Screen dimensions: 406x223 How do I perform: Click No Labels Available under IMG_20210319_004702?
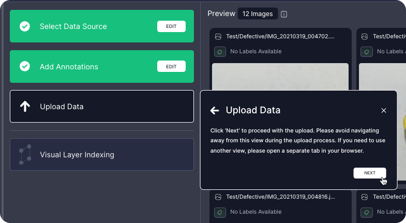pyautogui.click(x=256, y=51)
